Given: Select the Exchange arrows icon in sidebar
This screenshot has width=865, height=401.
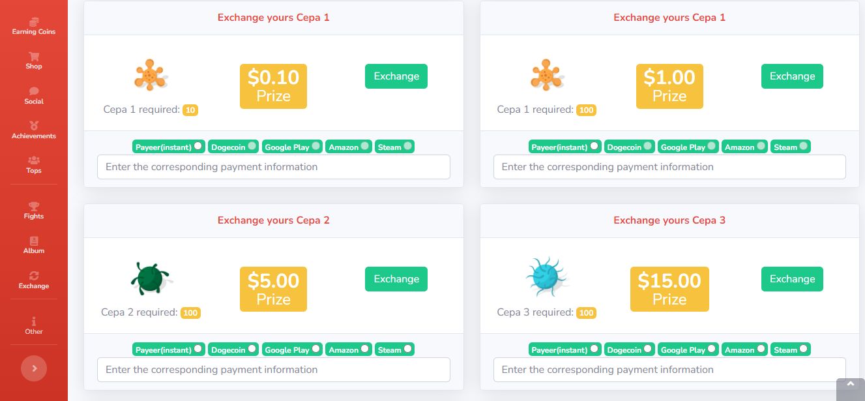Looking at the screenshot, I should (x=34, y=276).
